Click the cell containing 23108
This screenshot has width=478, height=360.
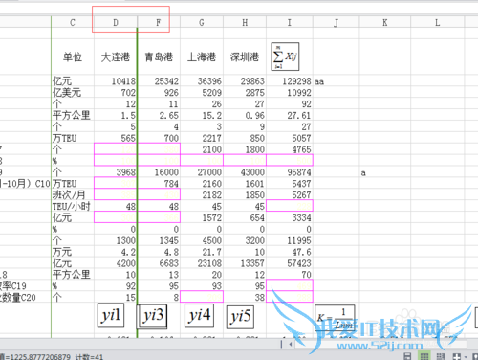point(202,263)
